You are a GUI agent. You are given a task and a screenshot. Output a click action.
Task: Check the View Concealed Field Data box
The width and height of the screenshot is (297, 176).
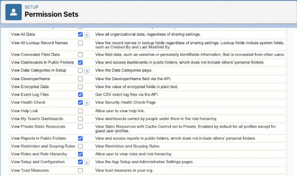[x=80, y=55]
